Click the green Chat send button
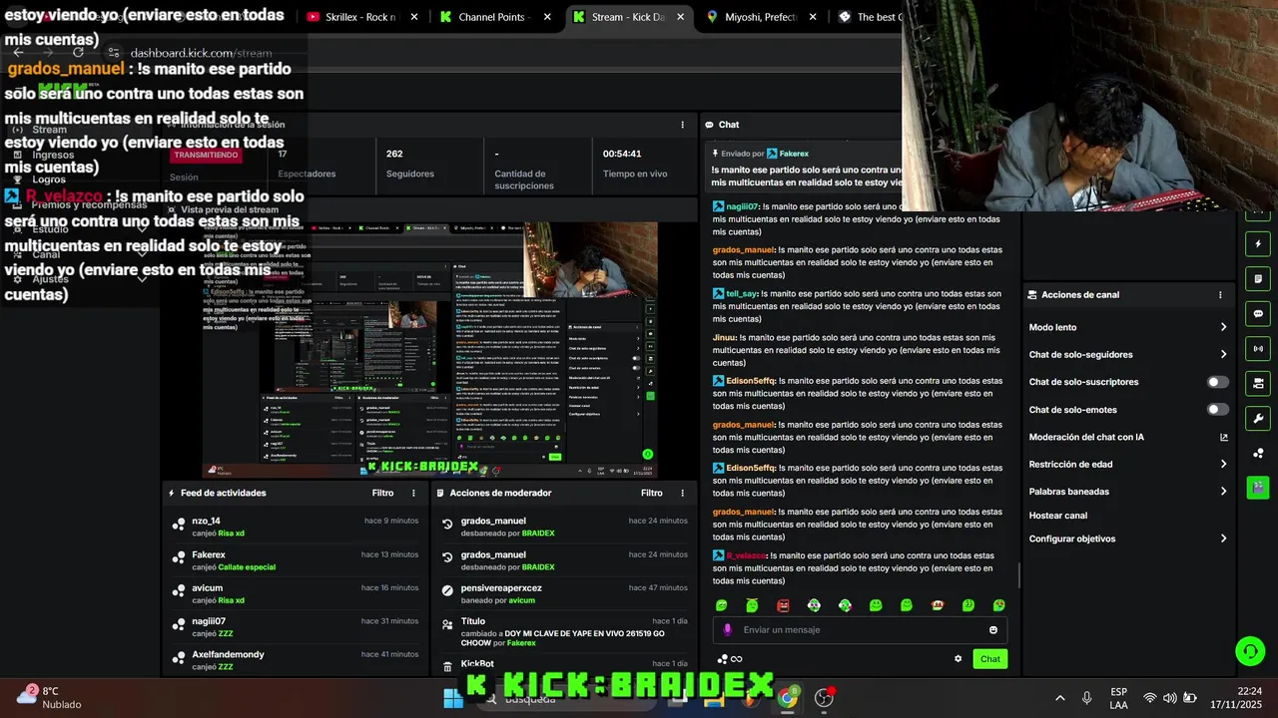The height and width of the screenshot is (718, 1278). (989, 659)
